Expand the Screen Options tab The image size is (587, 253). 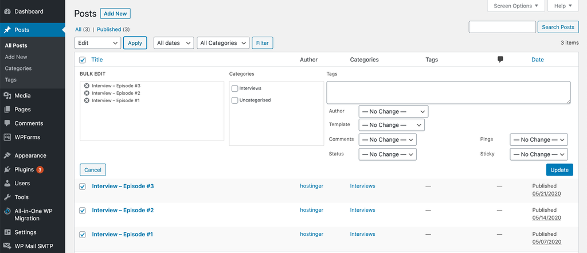pos(515,6)
